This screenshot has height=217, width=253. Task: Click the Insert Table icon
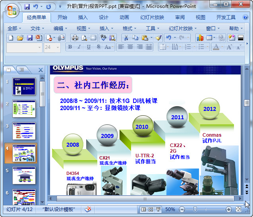[209, 38]
